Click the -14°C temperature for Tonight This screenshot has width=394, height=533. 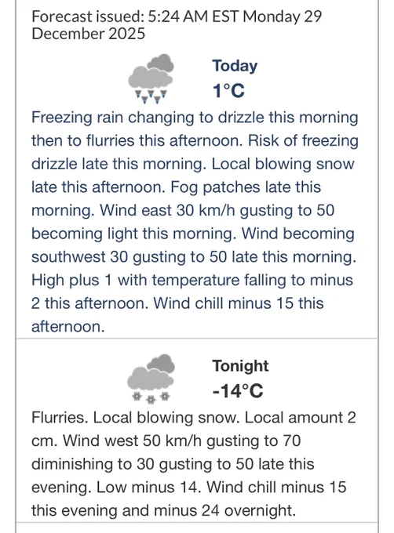point(238,390)
